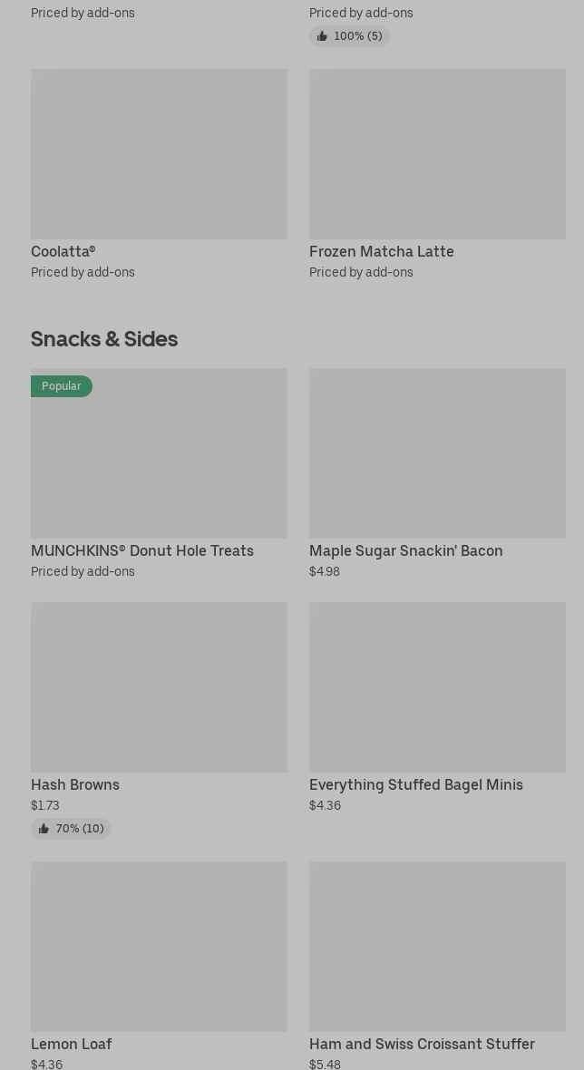Click the thumbs-up icon beside 100% rating
This screenshot has width=584, height=1070.
pos(322,36)
